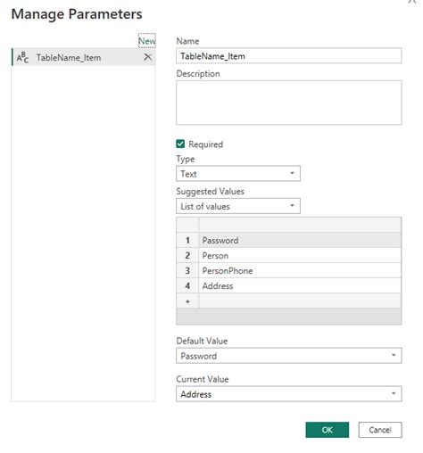Focus the Name input field

coord(288,56)
